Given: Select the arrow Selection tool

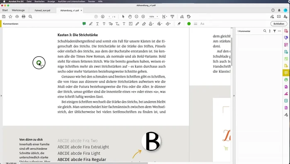Looking at the screenshot, I should click(x=123, y=17).
